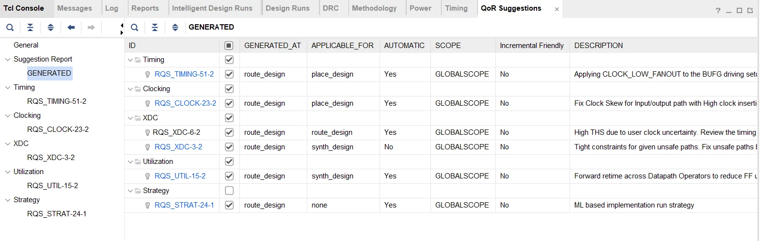Screen dimensions: 761x241
Task: Open the Intelligent Design Runs tab
Action: coord(212,8)
